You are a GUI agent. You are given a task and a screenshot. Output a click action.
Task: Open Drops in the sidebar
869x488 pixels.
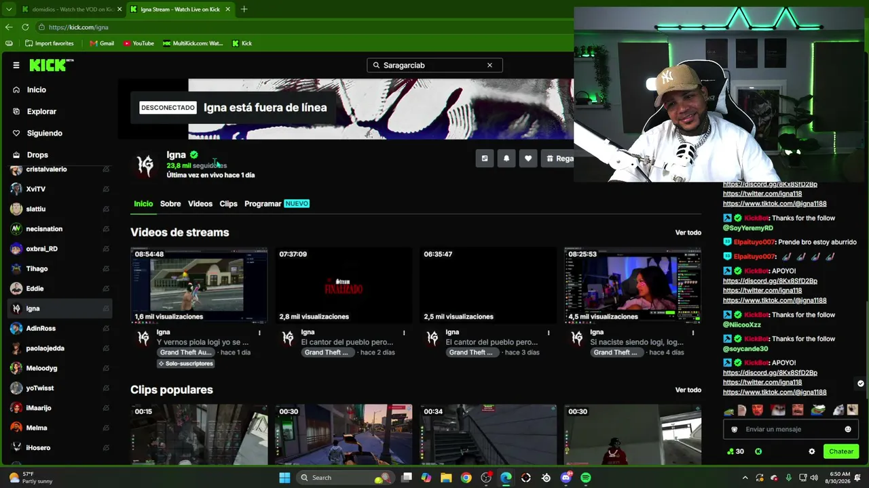point(37,155)
